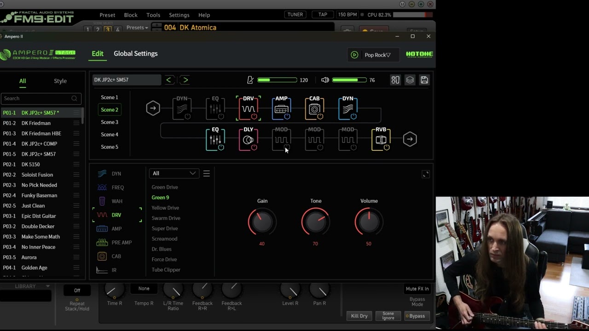Open the Preset menu in FM9-Edit
Screen dimensions: 589x331
(x=107, y=15)
